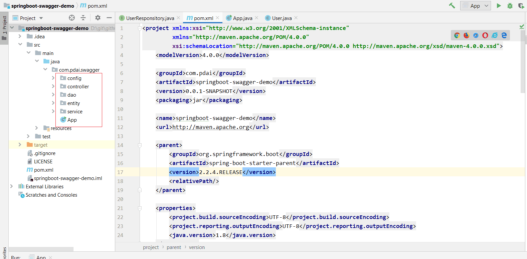This screenshot has width=527, height=259.
Task: Start debugging with the bug icon
Action: pos(510,6)
